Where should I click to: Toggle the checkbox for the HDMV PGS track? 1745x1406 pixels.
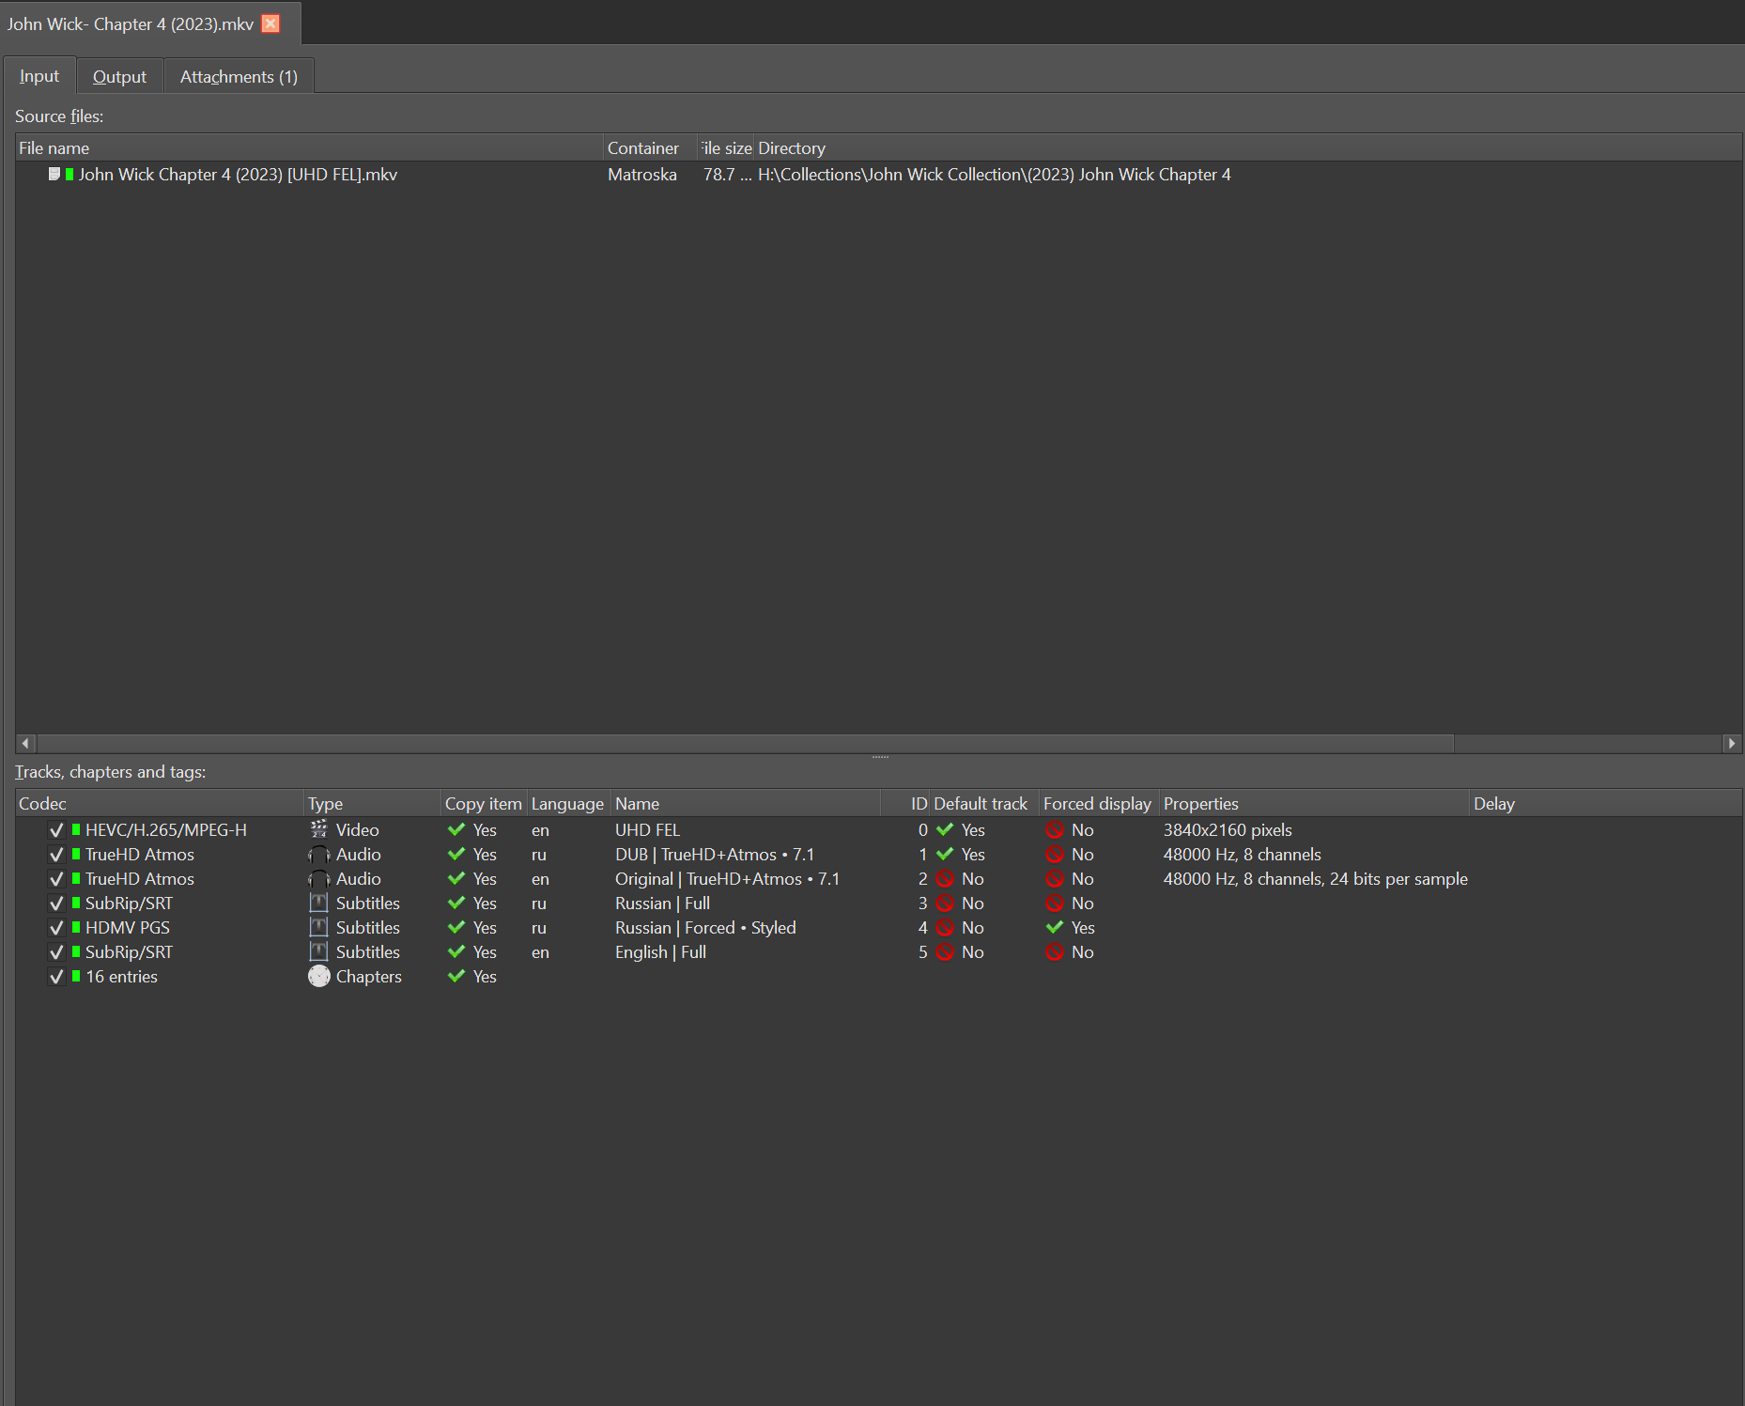click(56, 928)
